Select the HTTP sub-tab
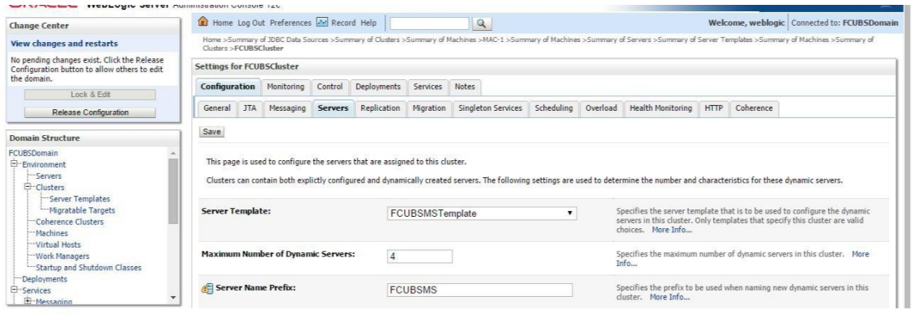The image size is (918, 326). tap(714, 108)
